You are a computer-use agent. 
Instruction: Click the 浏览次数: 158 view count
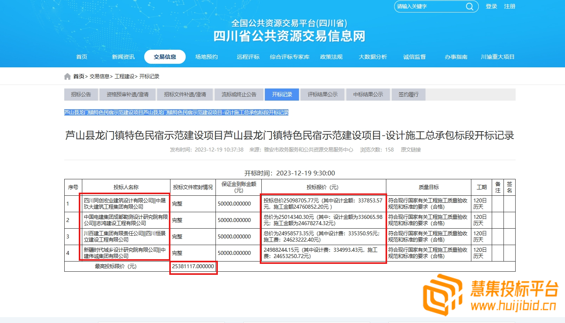377,150
